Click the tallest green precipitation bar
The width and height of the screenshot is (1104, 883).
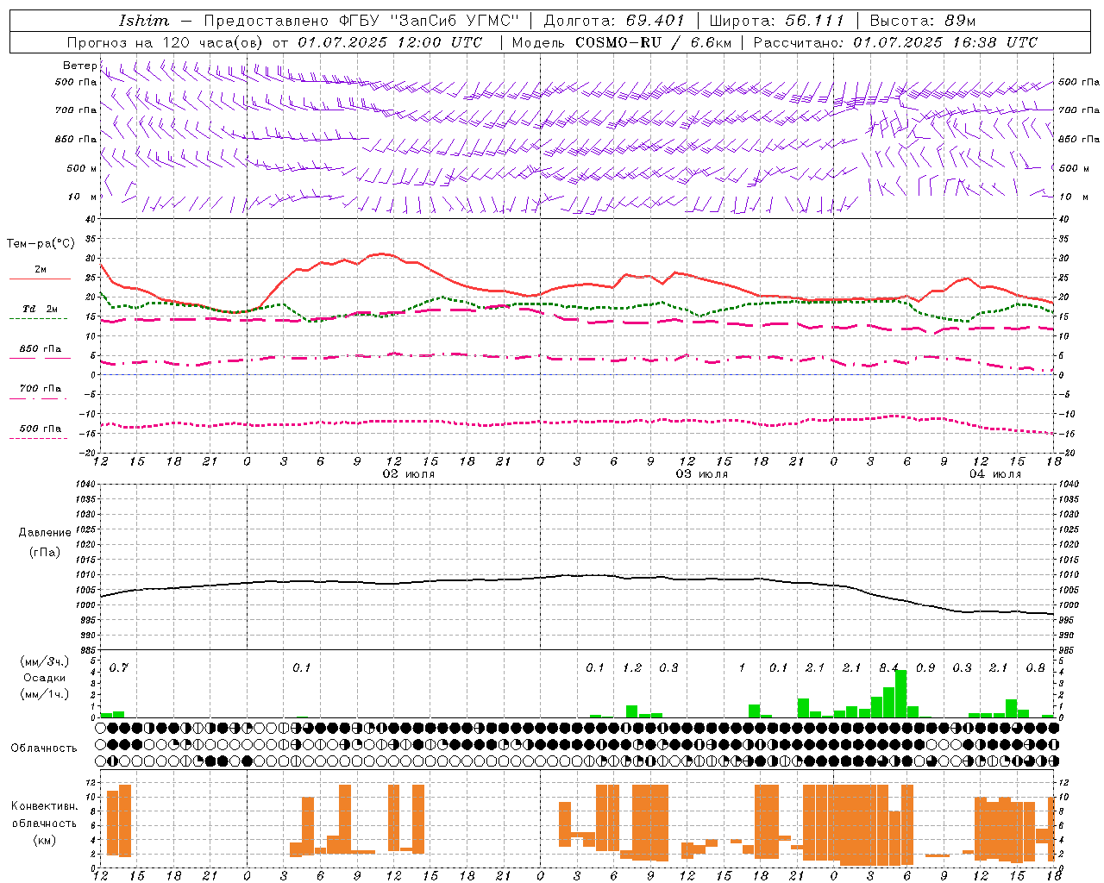point(901,693)
